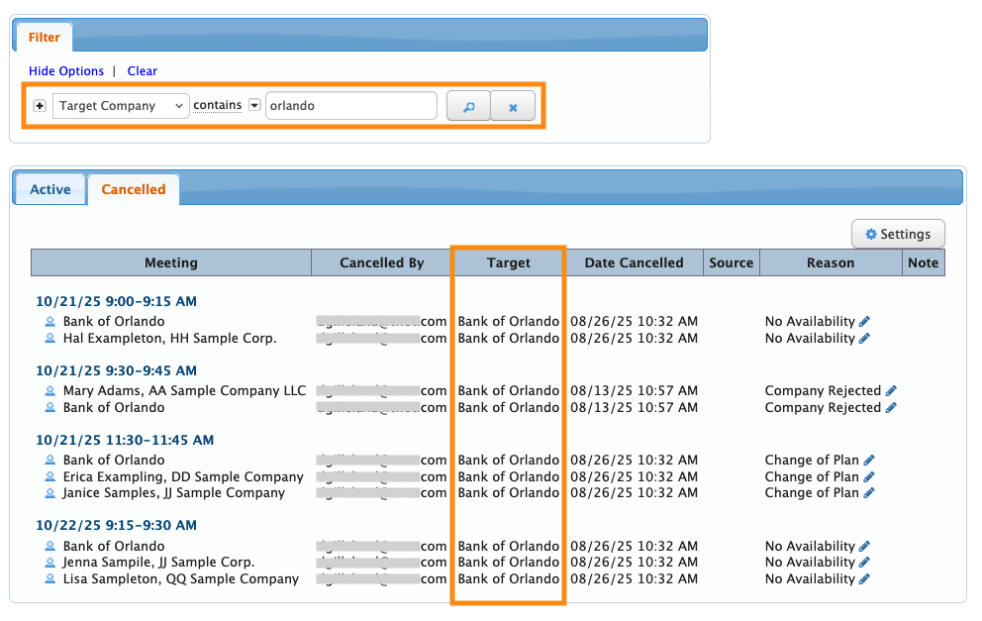Click the plus icon to add filter row

click(x=40, y=105)
